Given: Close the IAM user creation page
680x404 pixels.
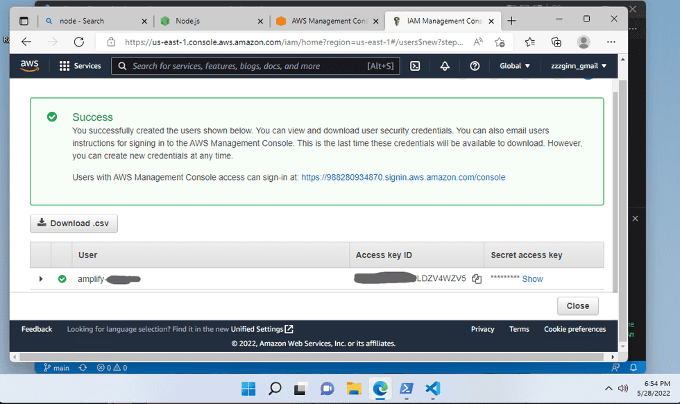Looking at the screenshot, I should click(x=577, y=306).
